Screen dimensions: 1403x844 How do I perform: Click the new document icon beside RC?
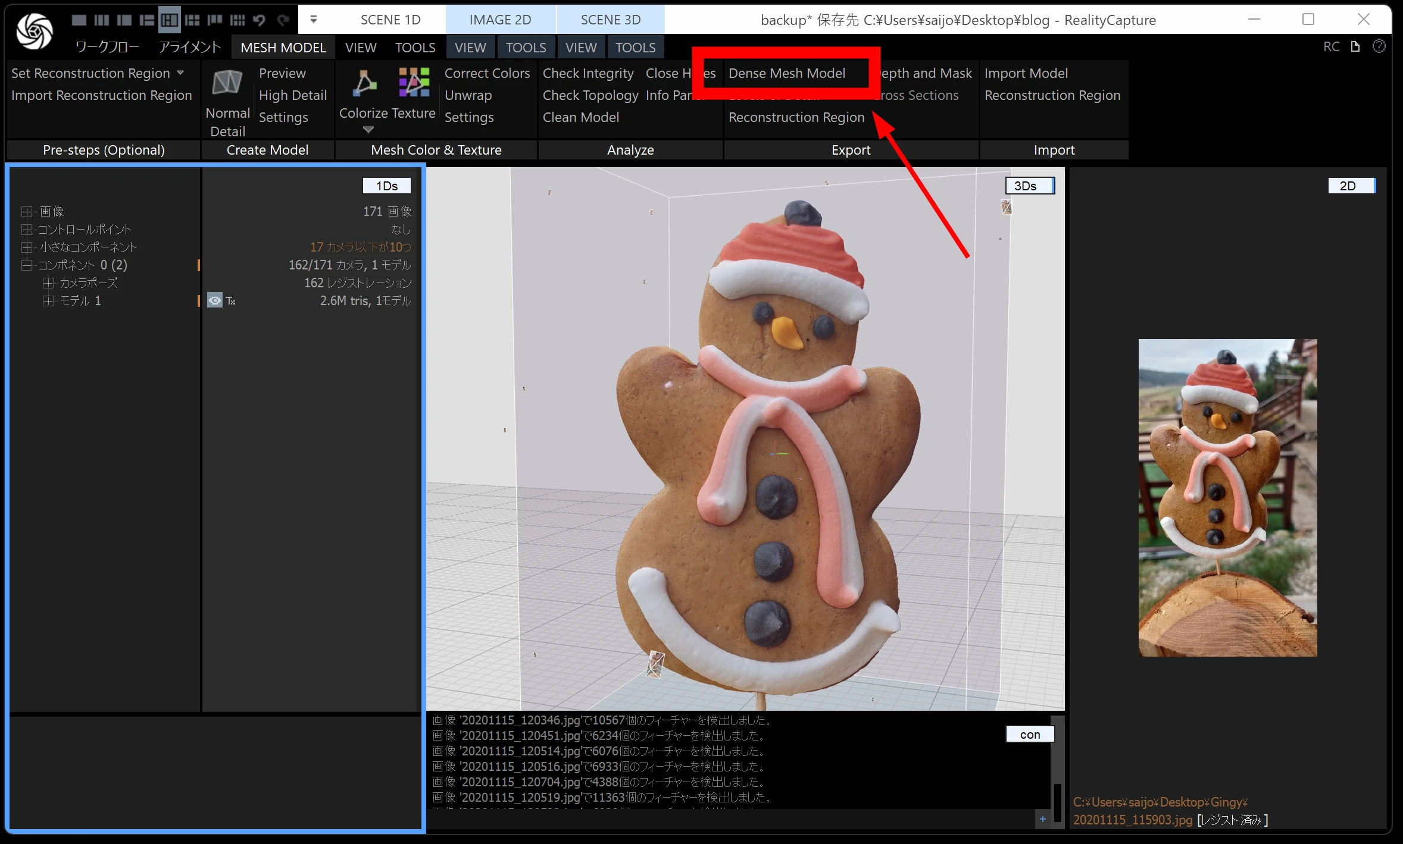[x=1355, y=46]
